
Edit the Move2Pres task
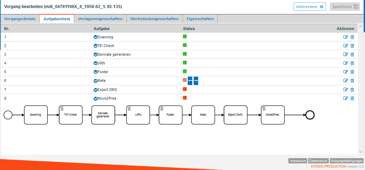pos(345,98)
